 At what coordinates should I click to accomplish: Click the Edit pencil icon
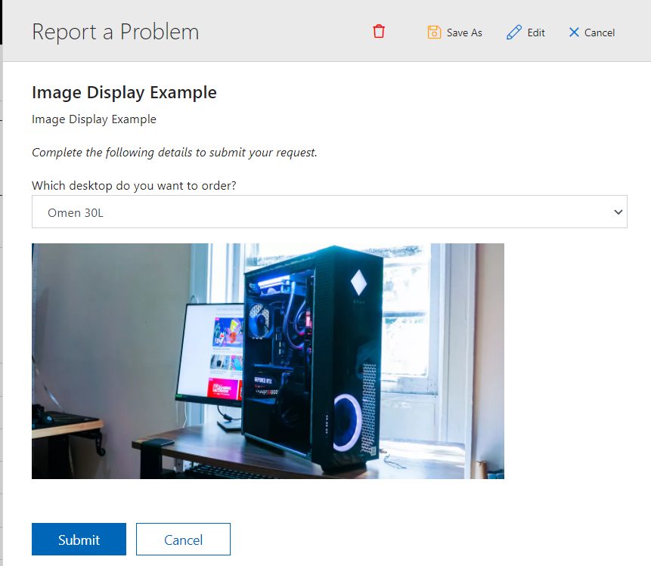click(514, 32)
